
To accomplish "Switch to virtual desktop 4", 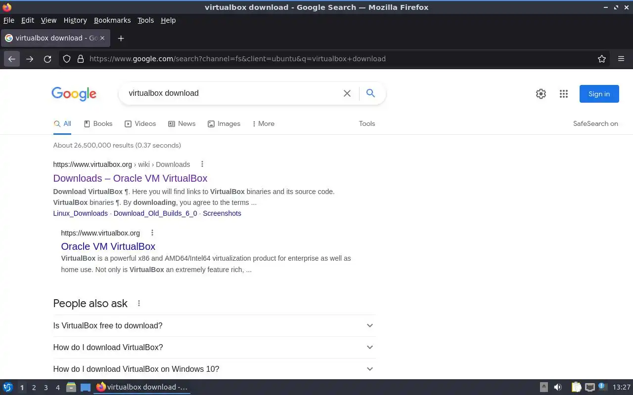I will click(x=58, y=388).
